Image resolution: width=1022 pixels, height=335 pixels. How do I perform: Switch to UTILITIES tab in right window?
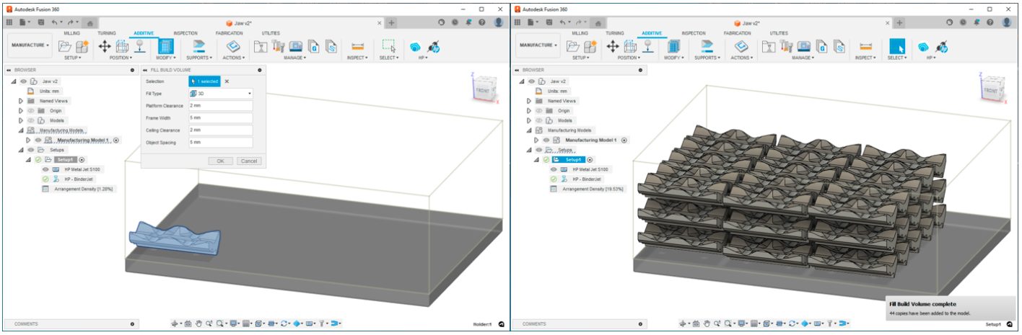[x=779, y=33]
